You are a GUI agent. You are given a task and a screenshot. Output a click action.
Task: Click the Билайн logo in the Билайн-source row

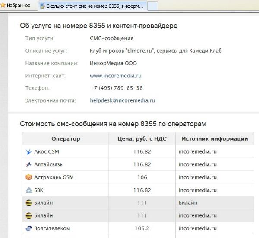pos(29,203)
